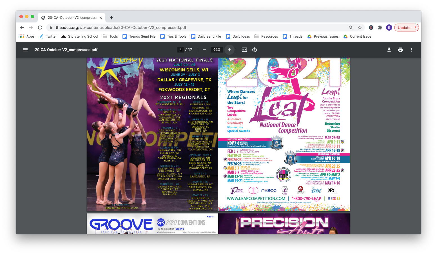Click the K extension icon
This screenshot has height=255, width=437.
coord(371,28)
